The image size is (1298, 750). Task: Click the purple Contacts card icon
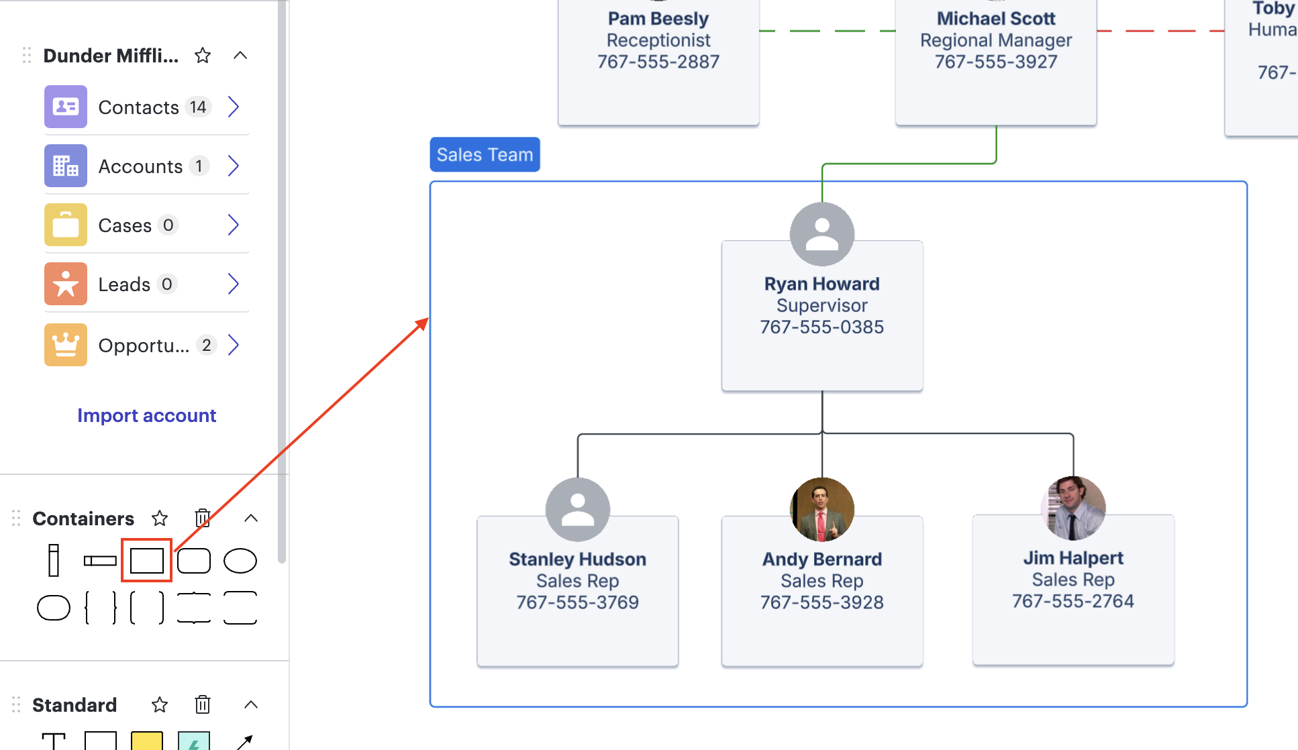click(66, 107)
